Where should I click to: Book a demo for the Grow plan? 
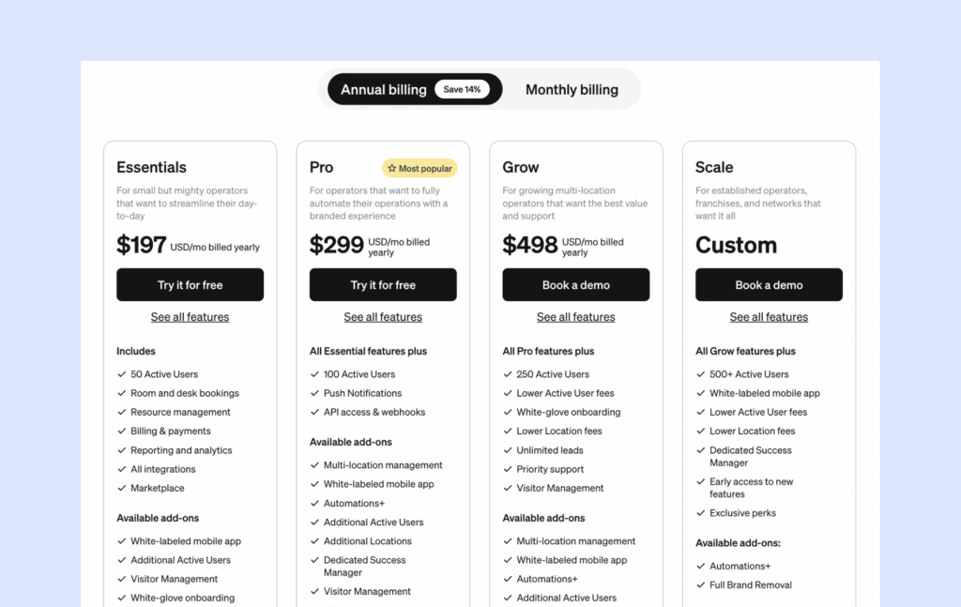coord(575,284)
